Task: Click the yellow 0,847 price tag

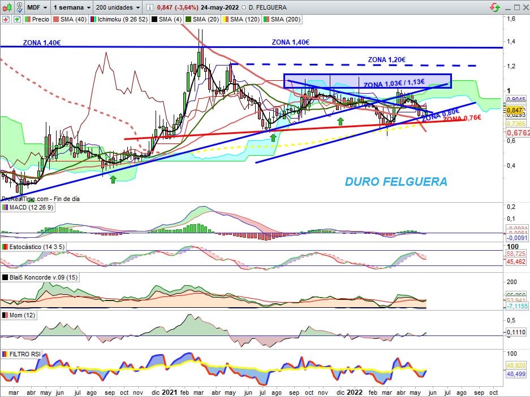Action: coord(515,110)
